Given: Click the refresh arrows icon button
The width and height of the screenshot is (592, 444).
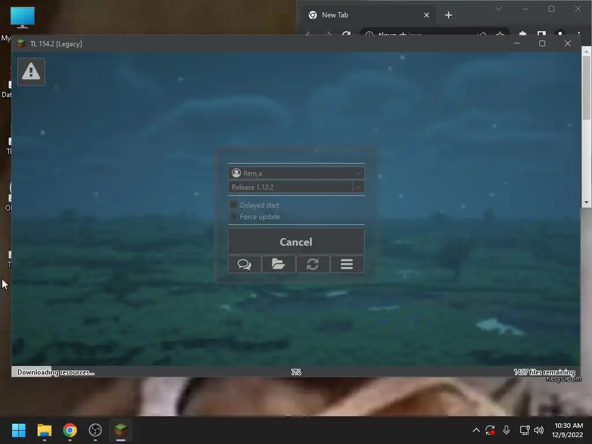Looking at the screenshot, I should 313,264.
